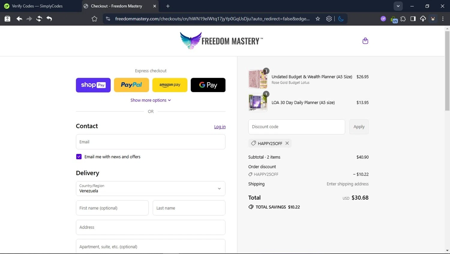Viewport: 450px width, 254px height.
Task: Toggle the browser side panel icon
Action: tap(413, 19)
